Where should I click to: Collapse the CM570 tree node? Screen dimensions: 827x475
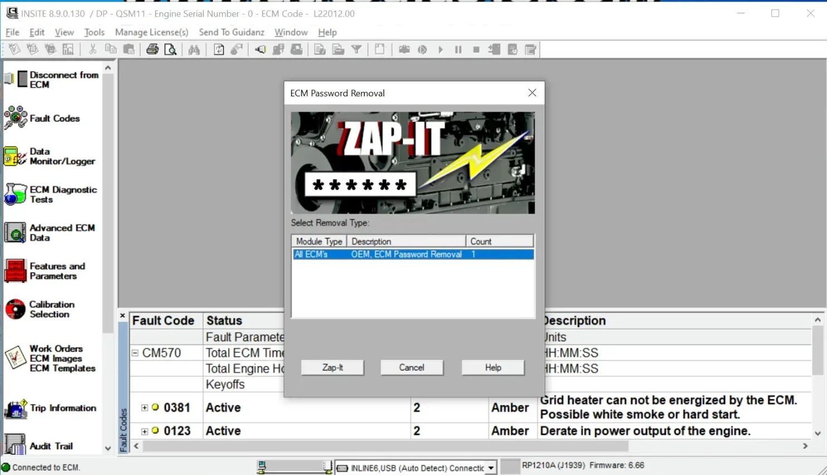tap(135, 352)
